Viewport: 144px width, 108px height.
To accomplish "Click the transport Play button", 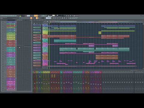I will pyautogui.click(x=22, y=16).
